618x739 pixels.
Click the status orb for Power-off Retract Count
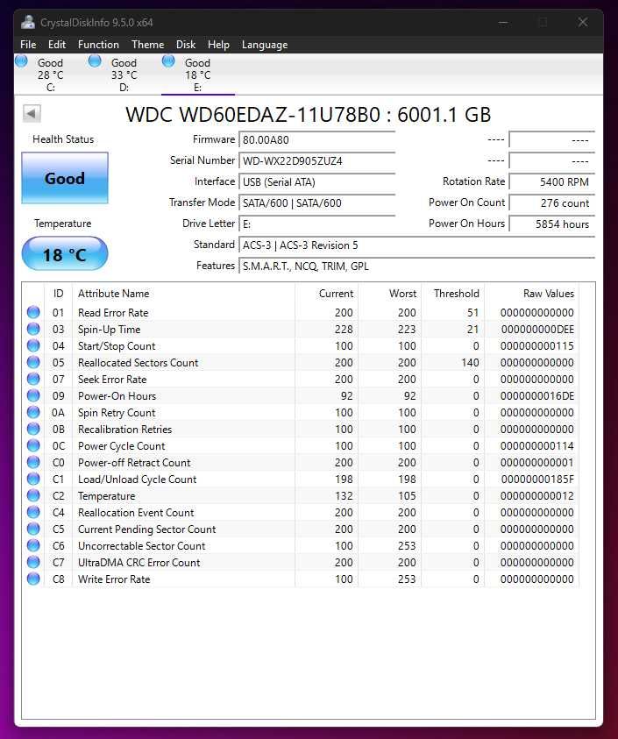tap(33, 462)
